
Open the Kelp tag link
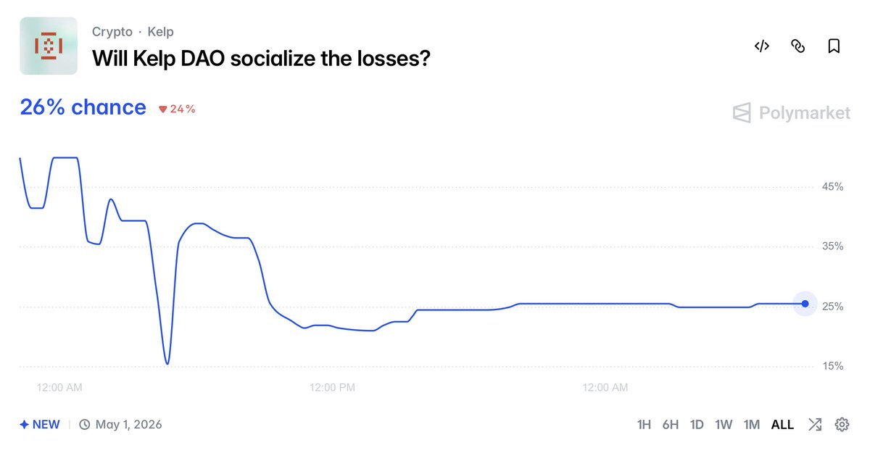161,32
